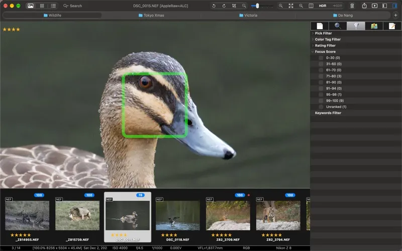Screen dimensions: 402x251
Task: Click the search dropdown magnifier icon
Action: [x=66, y=6]
